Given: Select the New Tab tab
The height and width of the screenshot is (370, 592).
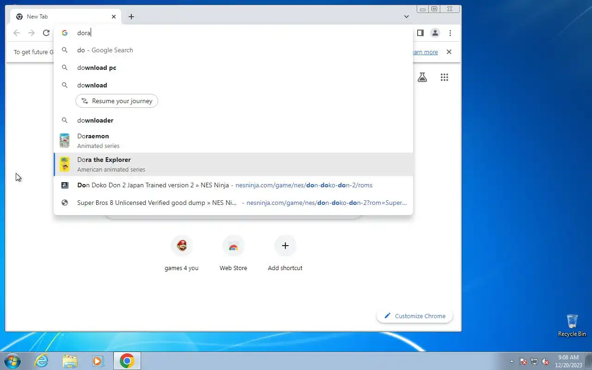Looking at the screenshot, I should point(66,17).
